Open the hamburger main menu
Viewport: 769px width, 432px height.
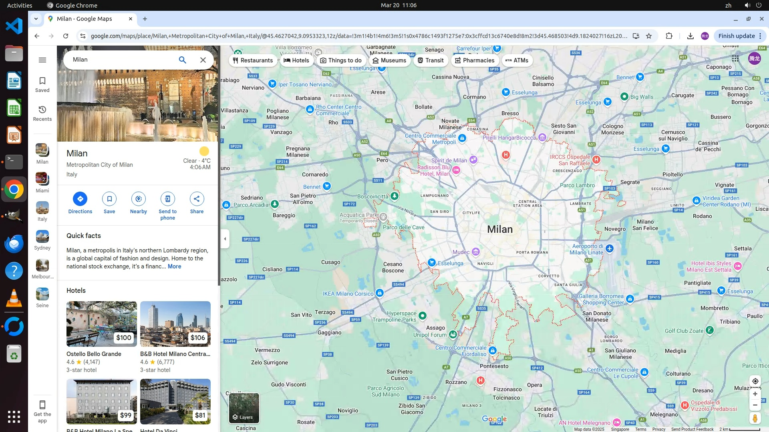(x=42, y=60)
